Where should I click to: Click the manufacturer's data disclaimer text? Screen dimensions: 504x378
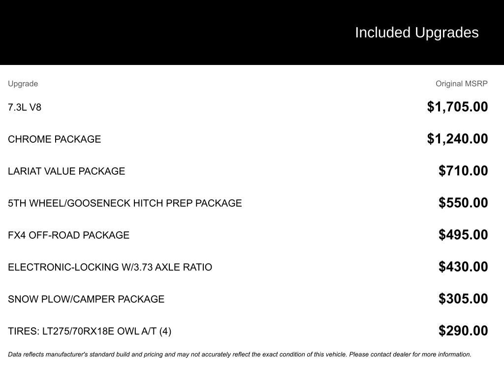239,354
